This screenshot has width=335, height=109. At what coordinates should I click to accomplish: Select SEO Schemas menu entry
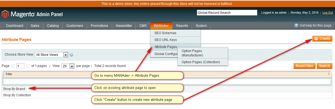(x=175, y=33)
